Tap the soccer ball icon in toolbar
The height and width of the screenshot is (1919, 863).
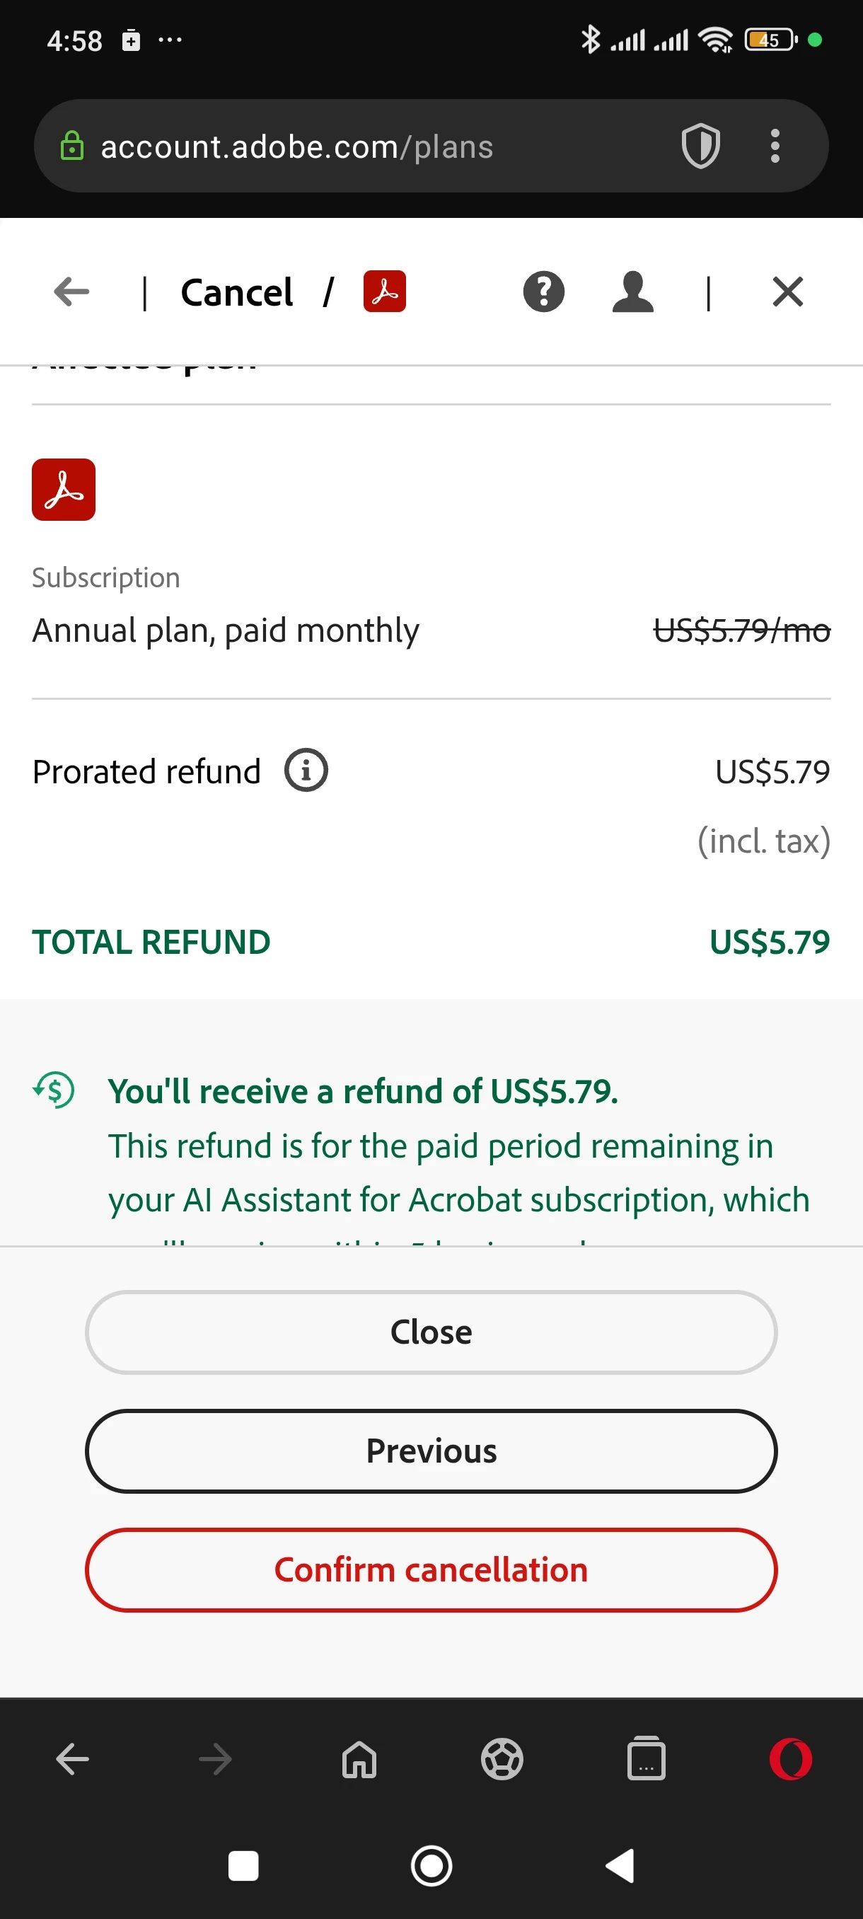coord(502,1759)
